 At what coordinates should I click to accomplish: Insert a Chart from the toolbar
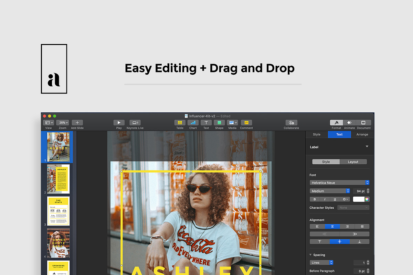point(193,122)
